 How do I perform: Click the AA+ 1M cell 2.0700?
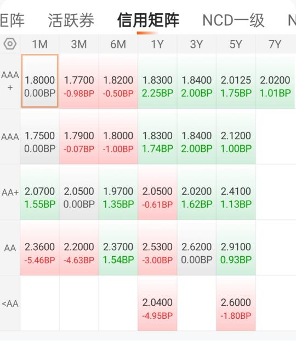[x=40, y=192]
